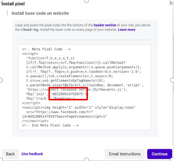Click the Meta Pixel Code comment line

pos(46,49)
